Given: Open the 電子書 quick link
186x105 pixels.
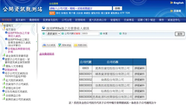Looking at the screenshot, I should (x=72, y=13).
